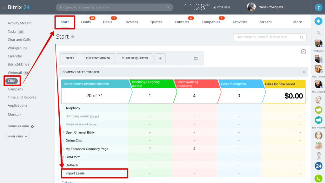325x183 pixels.
Task: Click Connect next to Company e-mail
Action: [94, 117]
